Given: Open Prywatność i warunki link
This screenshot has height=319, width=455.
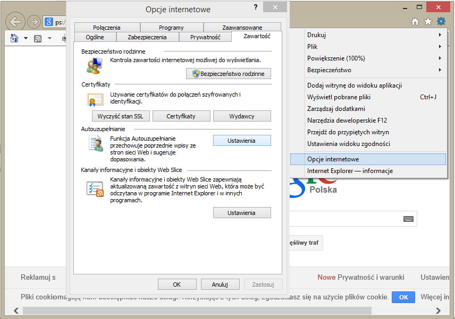Looking at the screenshot, I should tap(370, 277).
